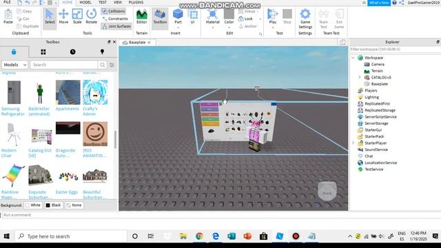Open the Windows Start menu
This screenshot has height=248, width=441.
point(6,236)
